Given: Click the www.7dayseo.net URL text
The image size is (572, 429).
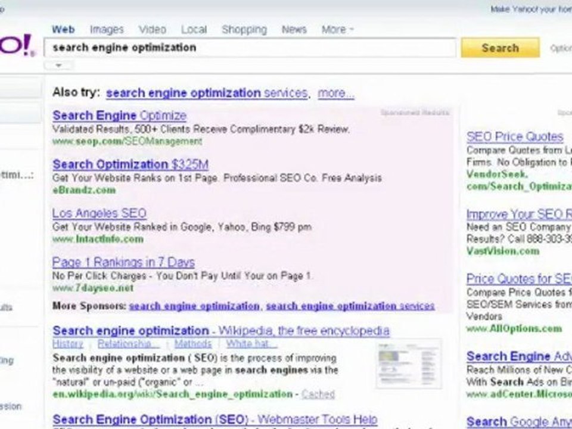Looking at the screenshot, I should click(x=93, y=288).
